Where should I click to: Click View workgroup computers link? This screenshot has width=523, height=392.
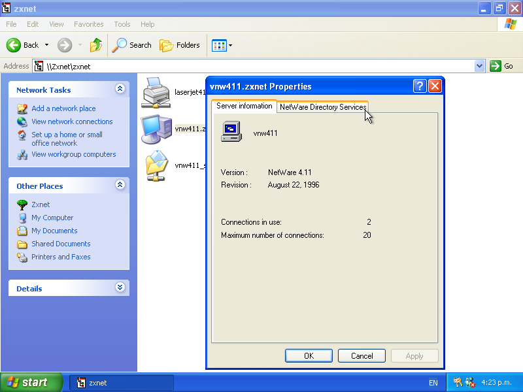click(x=74, y=154)
